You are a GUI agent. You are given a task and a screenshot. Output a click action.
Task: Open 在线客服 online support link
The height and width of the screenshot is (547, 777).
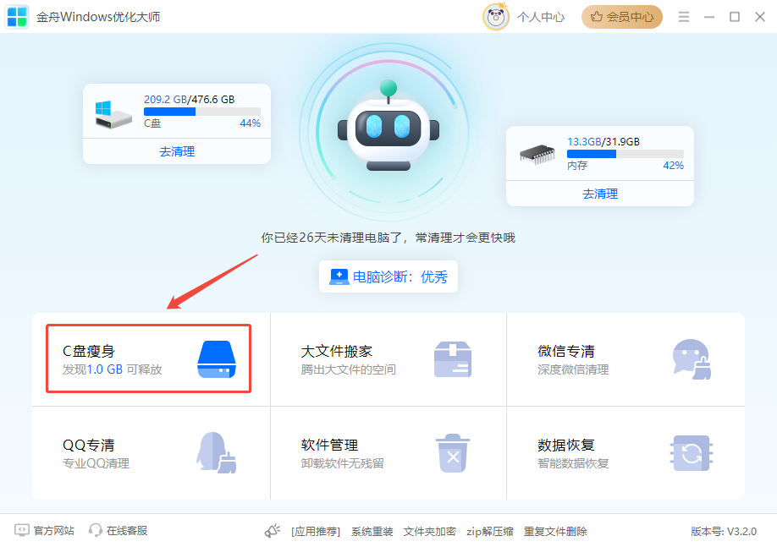click(x=127, y=531)
